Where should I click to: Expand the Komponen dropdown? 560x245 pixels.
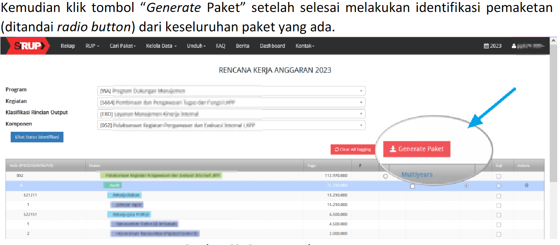[x=231, y=125]
